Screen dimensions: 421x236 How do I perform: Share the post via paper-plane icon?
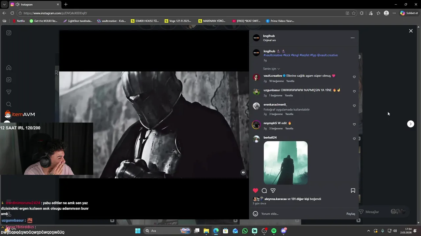tap(273, 190)
